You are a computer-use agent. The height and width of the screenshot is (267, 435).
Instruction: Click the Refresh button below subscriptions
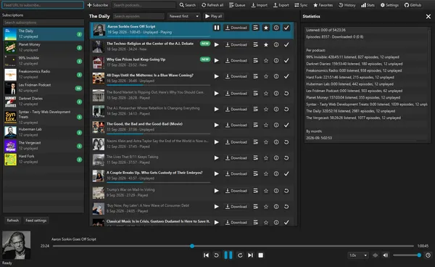(x=13, y=221)
